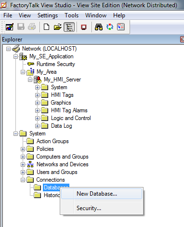184x227 pixels.
Task: Select the My_HMI_Server label
Action: click(x=63, y=80)
